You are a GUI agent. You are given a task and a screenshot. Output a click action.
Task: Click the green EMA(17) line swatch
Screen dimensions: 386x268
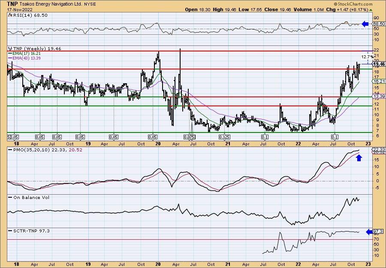tap(10, 54)
